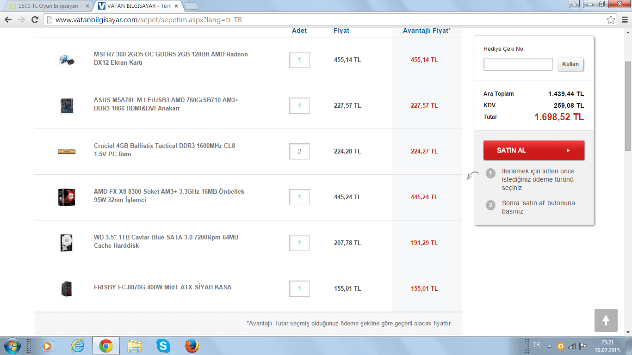
Task: Switch to the '1500 TL Oyun Bilgisayarı' tab
Action: (x=49, y=6)
